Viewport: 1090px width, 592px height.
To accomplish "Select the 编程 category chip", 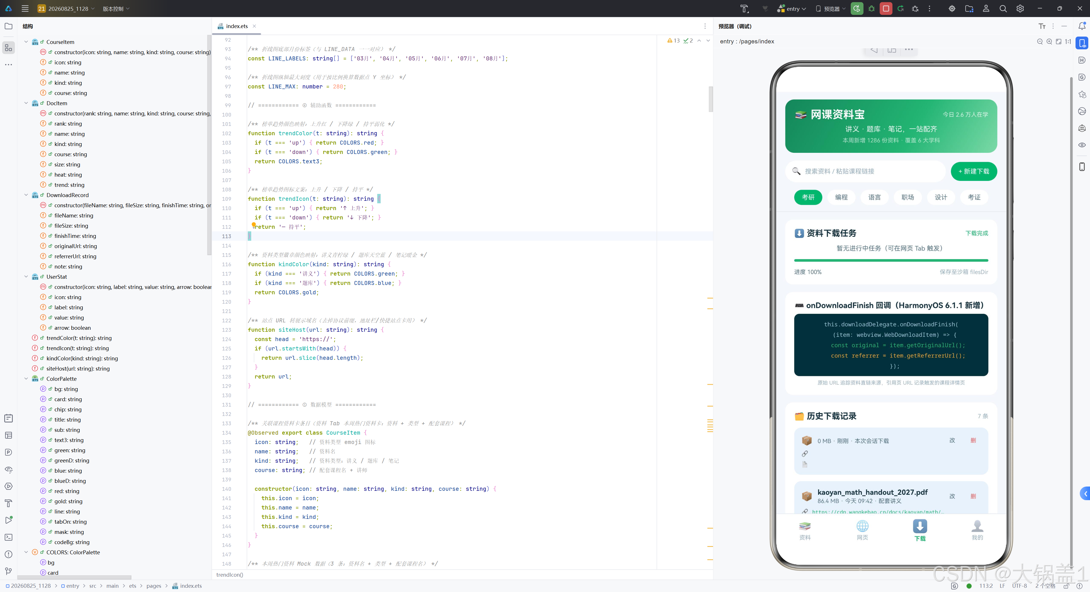I will click(x=841, y=197).
